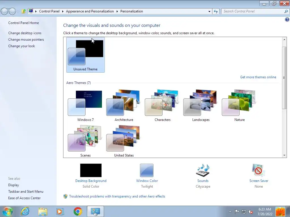Click the address bar computer icon
This screenshot has height=217, width=290.
point(31,11)
